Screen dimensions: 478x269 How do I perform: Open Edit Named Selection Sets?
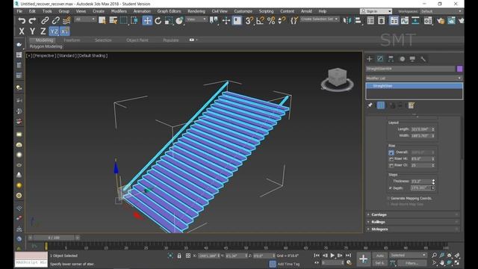tap(294, 21)
